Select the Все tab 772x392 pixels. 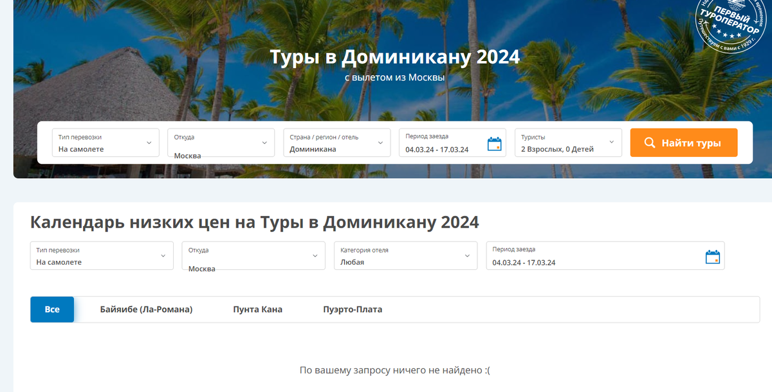(52, 309)
